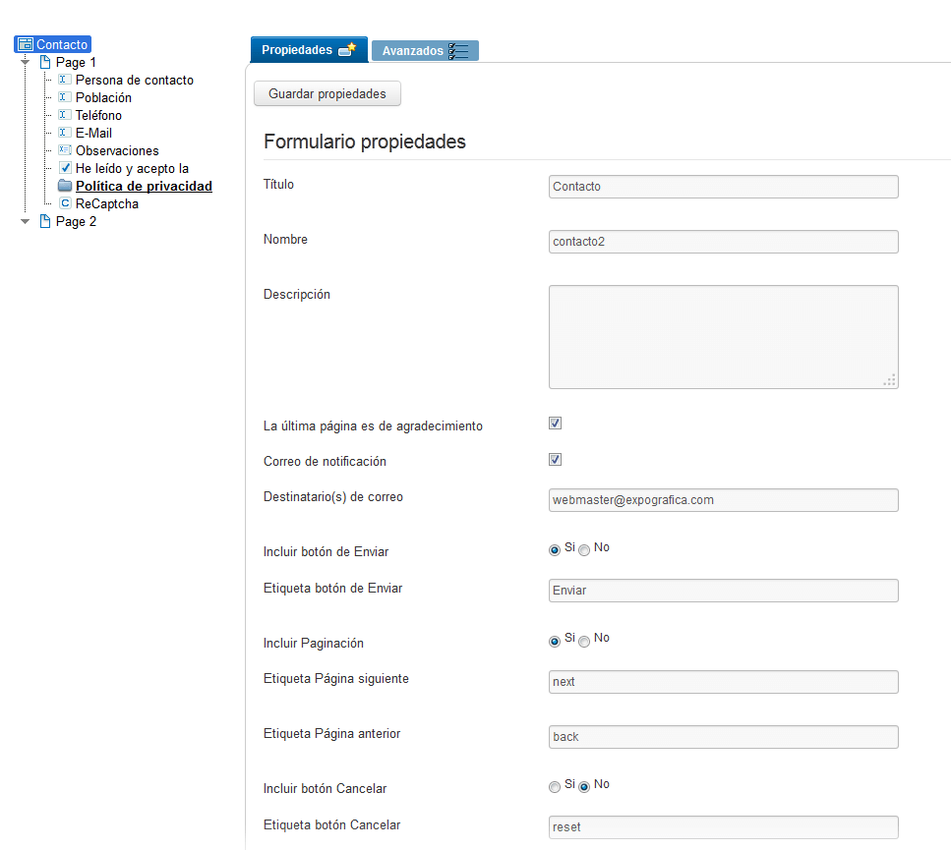Select Si for Incluir botón Cancelar
Screen dimensions: 951x850
(x=555, y=787)
